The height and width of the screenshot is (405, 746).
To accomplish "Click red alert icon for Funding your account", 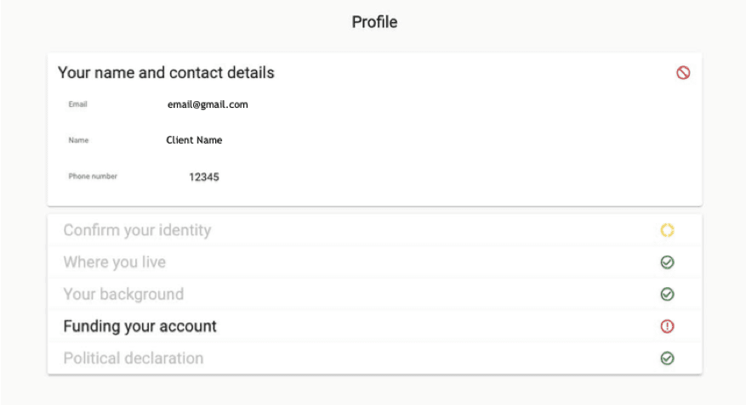I will point(667,326).
